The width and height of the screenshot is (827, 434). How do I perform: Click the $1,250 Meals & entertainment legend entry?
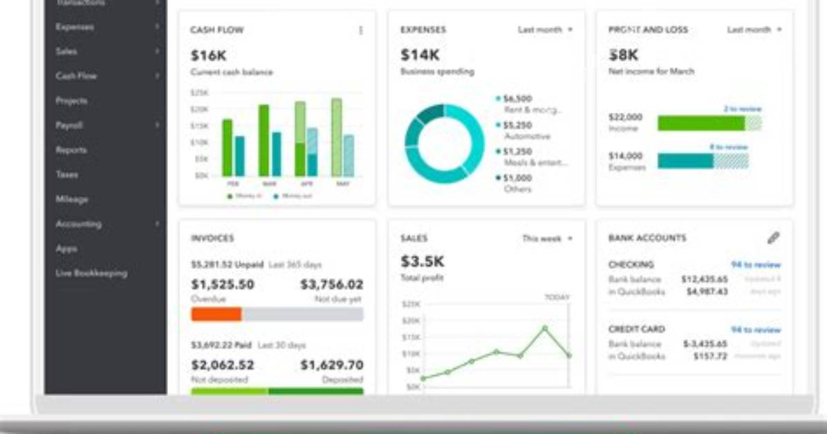point(532,157)
